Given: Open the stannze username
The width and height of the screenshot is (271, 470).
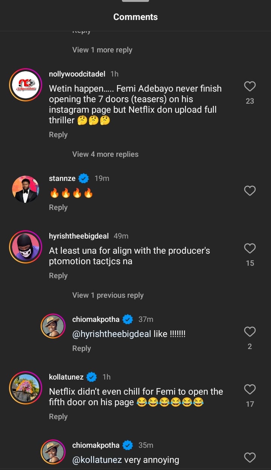Looking at the screenshot, I should point(62,178).
